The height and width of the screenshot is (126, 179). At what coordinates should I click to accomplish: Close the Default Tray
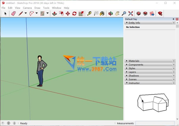point(177,19)
